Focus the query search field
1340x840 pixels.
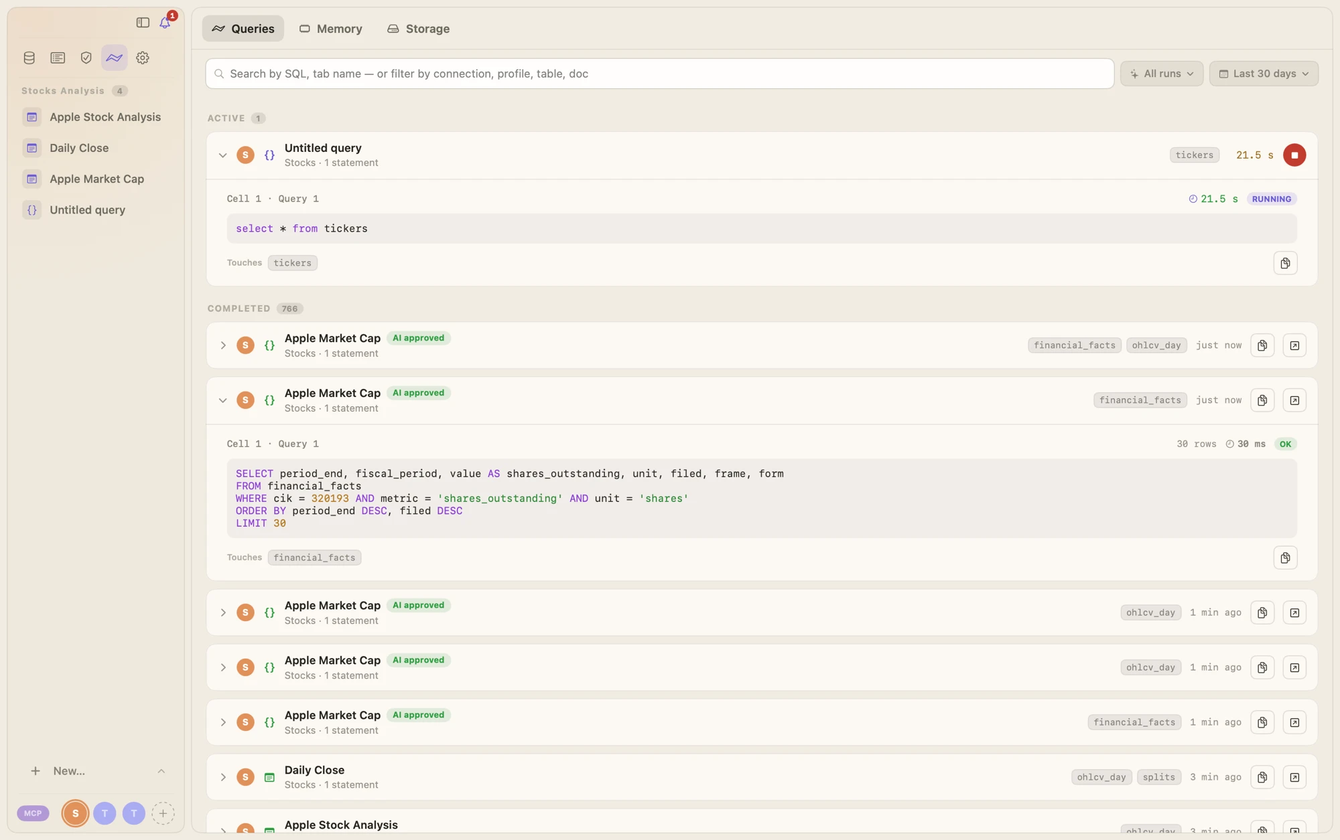659,74
